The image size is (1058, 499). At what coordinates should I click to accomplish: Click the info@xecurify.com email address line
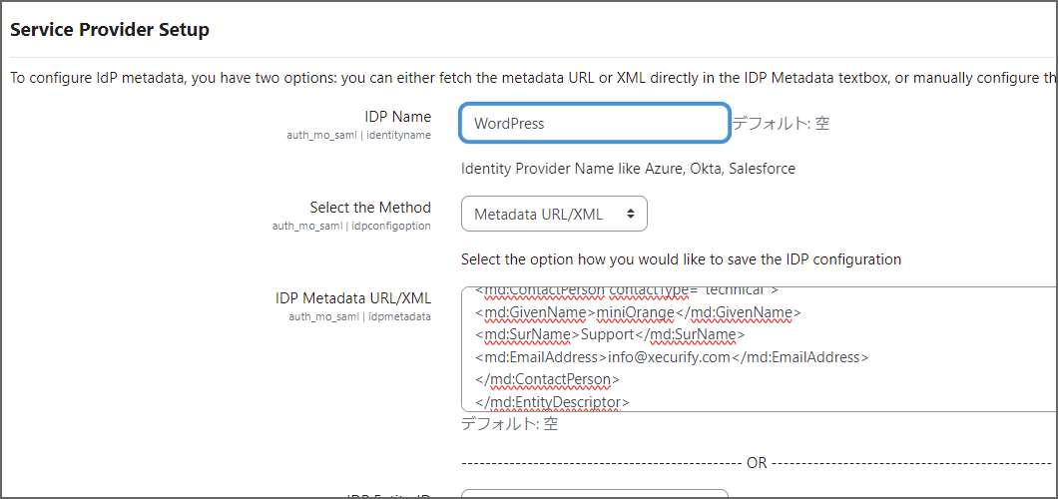coord(672,356)
